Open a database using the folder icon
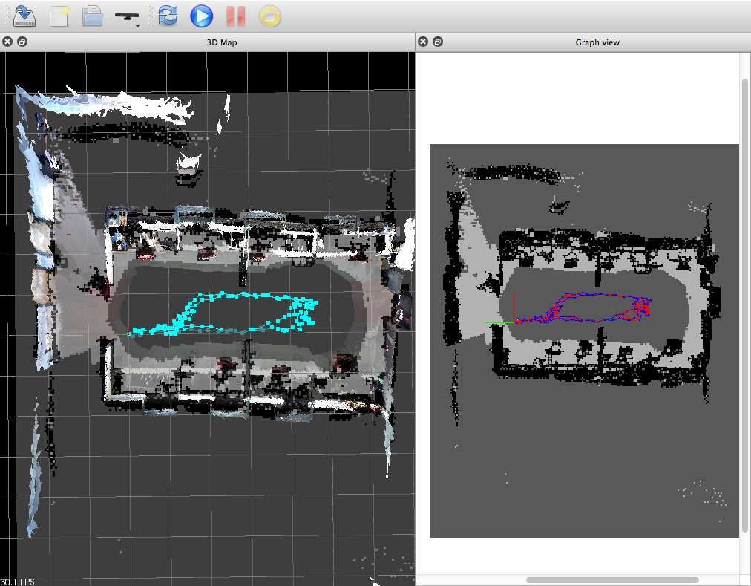 (x=92, y=16)
